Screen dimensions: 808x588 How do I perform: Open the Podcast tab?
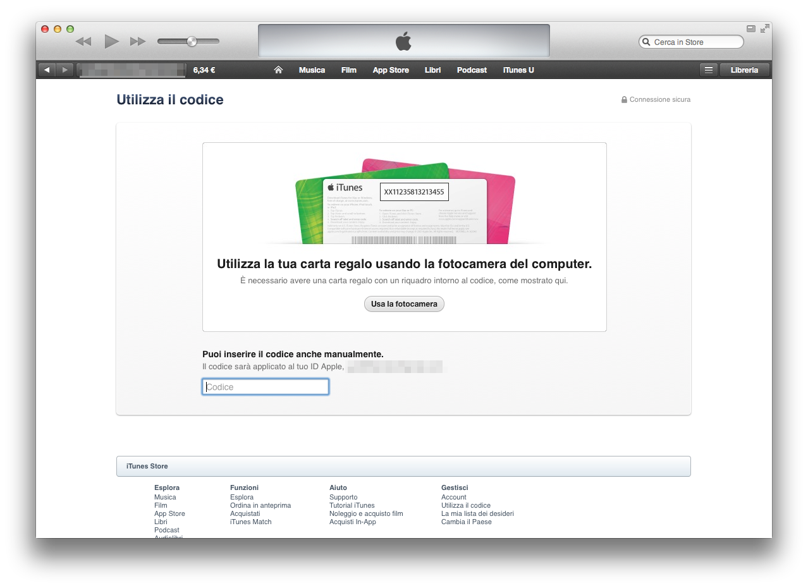(x=472, y=70)
